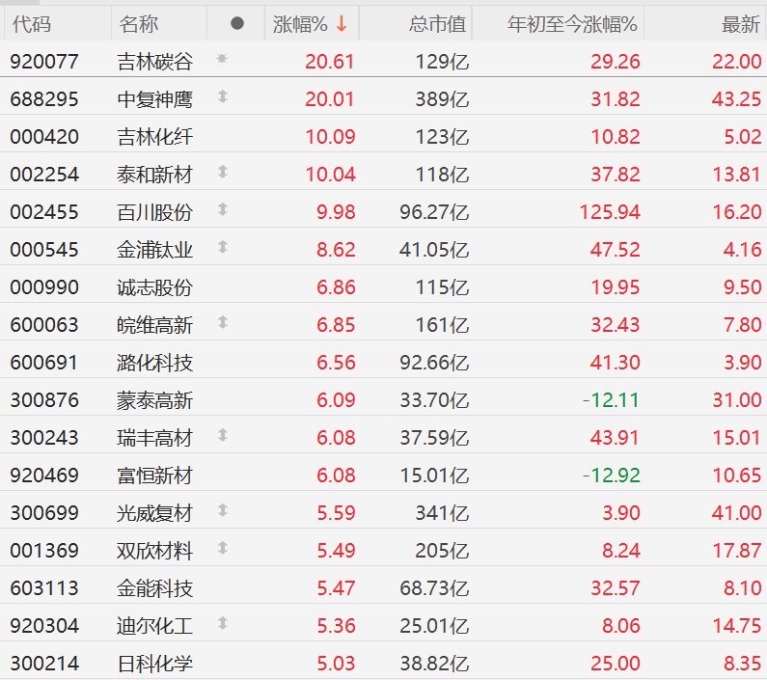Click the red sort-descending arrow icon
The image size is (767, 680).
342,24
